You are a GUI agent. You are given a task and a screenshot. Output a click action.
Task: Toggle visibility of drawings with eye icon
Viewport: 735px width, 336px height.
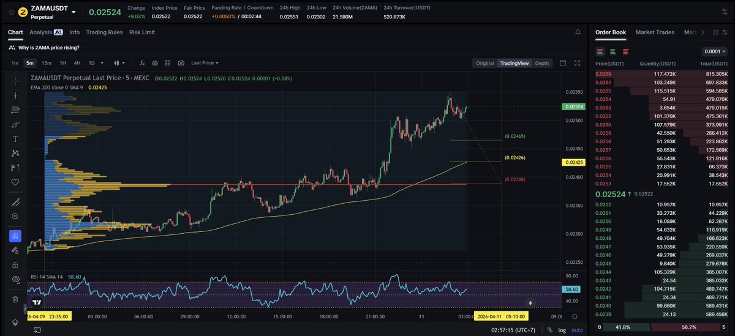[x=15, y=279]
